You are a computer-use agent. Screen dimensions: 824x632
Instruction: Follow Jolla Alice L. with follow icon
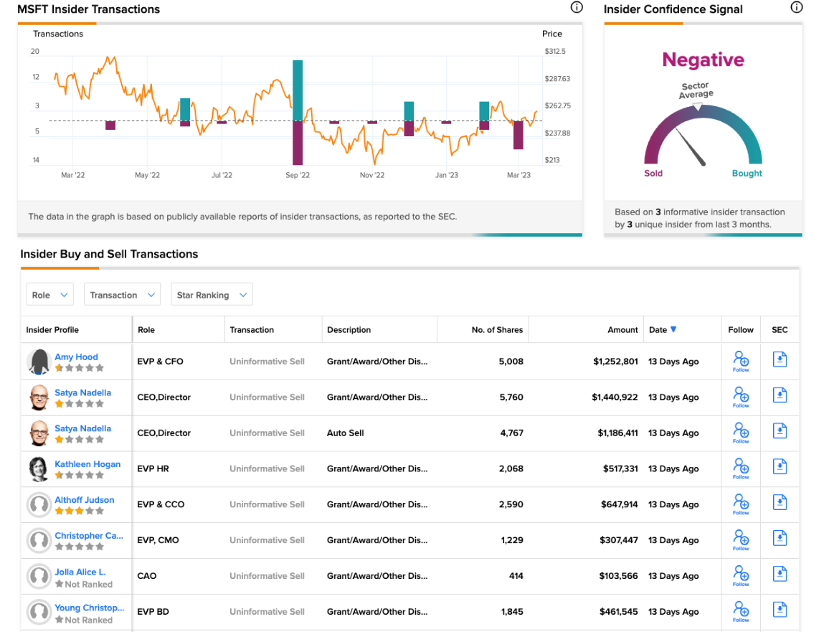pos(741,576)
